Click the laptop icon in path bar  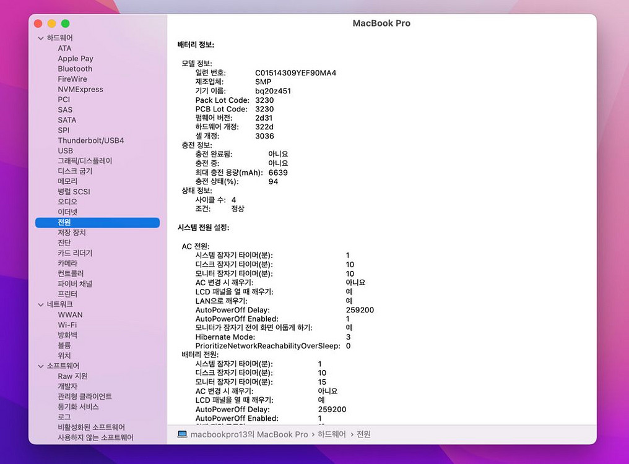[x=183, y=434]
